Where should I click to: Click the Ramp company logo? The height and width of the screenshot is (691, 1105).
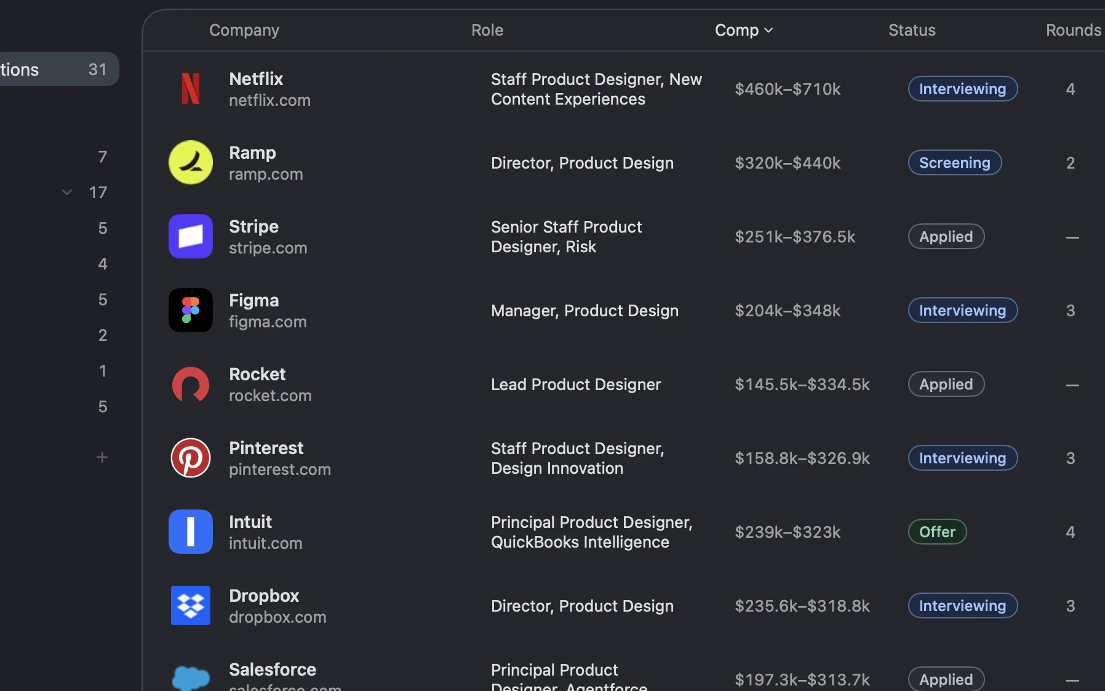191,162
